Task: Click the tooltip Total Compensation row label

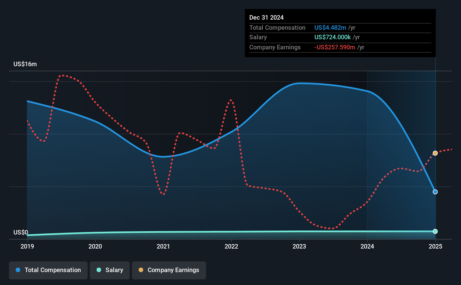Action: point(277,27)
